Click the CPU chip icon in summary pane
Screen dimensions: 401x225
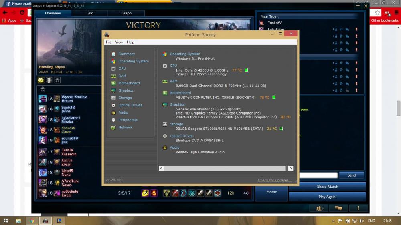(165, 66)
